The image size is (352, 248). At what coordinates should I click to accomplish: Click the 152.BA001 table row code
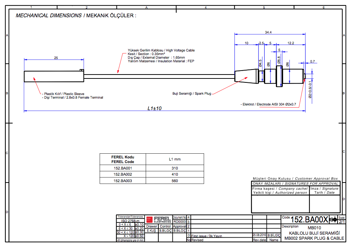[123, 168]
